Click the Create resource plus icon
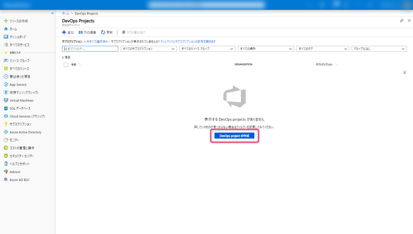Viewport: 413px width, 234px height. [x=6, y=21]
